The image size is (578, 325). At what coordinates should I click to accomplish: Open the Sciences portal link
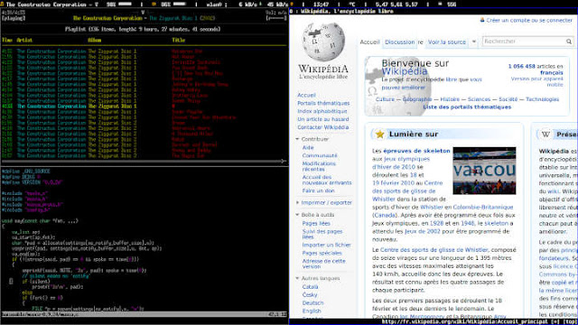[479, 99]
